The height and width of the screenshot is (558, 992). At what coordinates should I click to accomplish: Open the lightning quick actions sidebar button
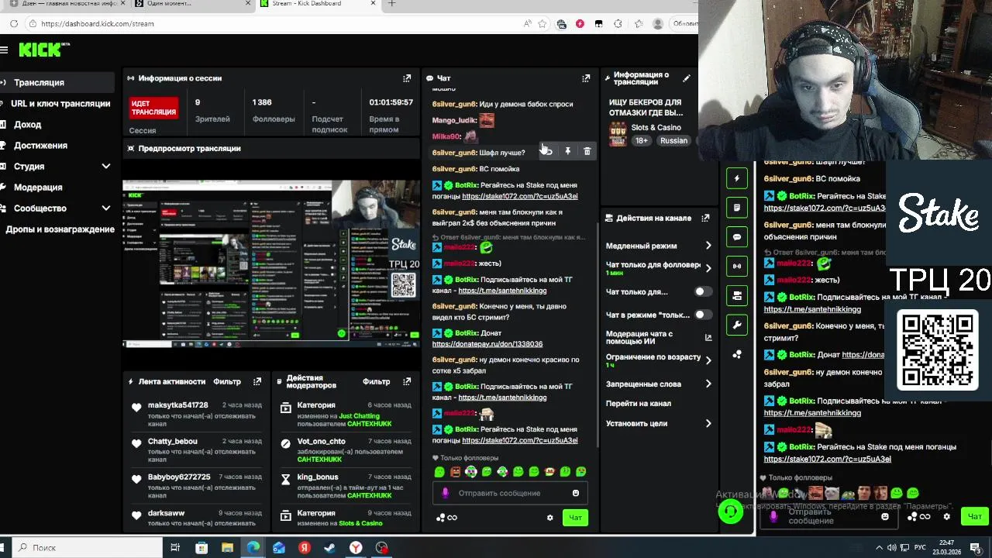737,178
